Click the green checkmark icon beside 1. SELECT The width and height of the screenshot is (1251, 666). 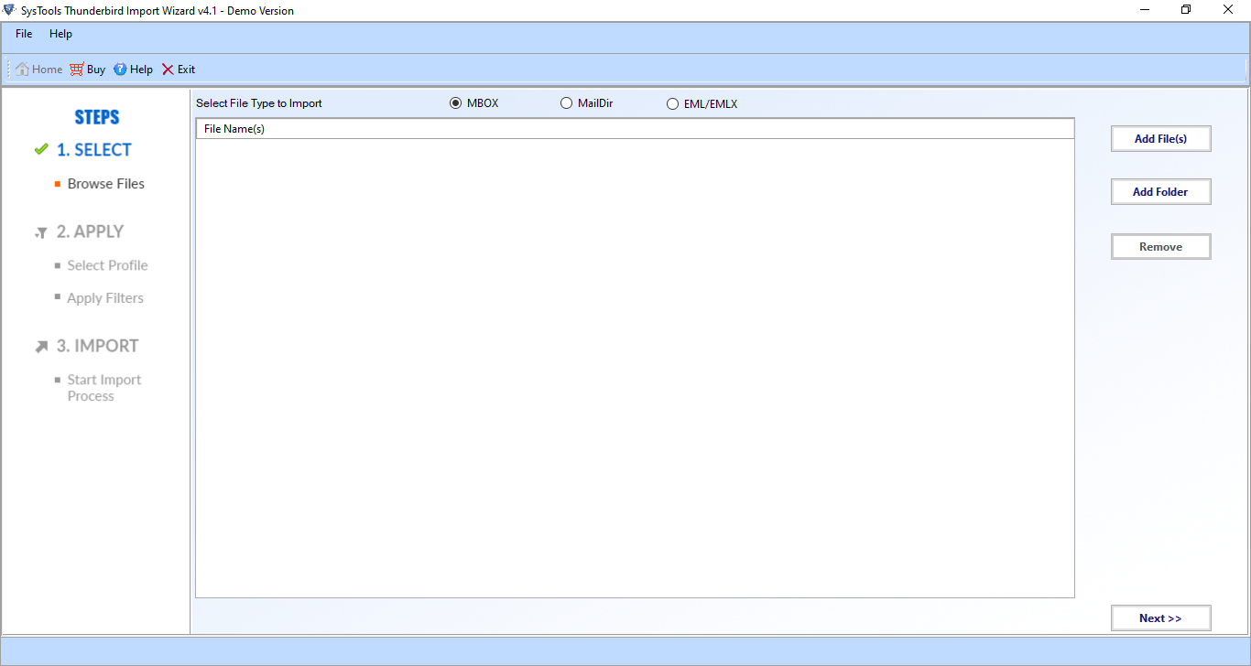point(41,150)
